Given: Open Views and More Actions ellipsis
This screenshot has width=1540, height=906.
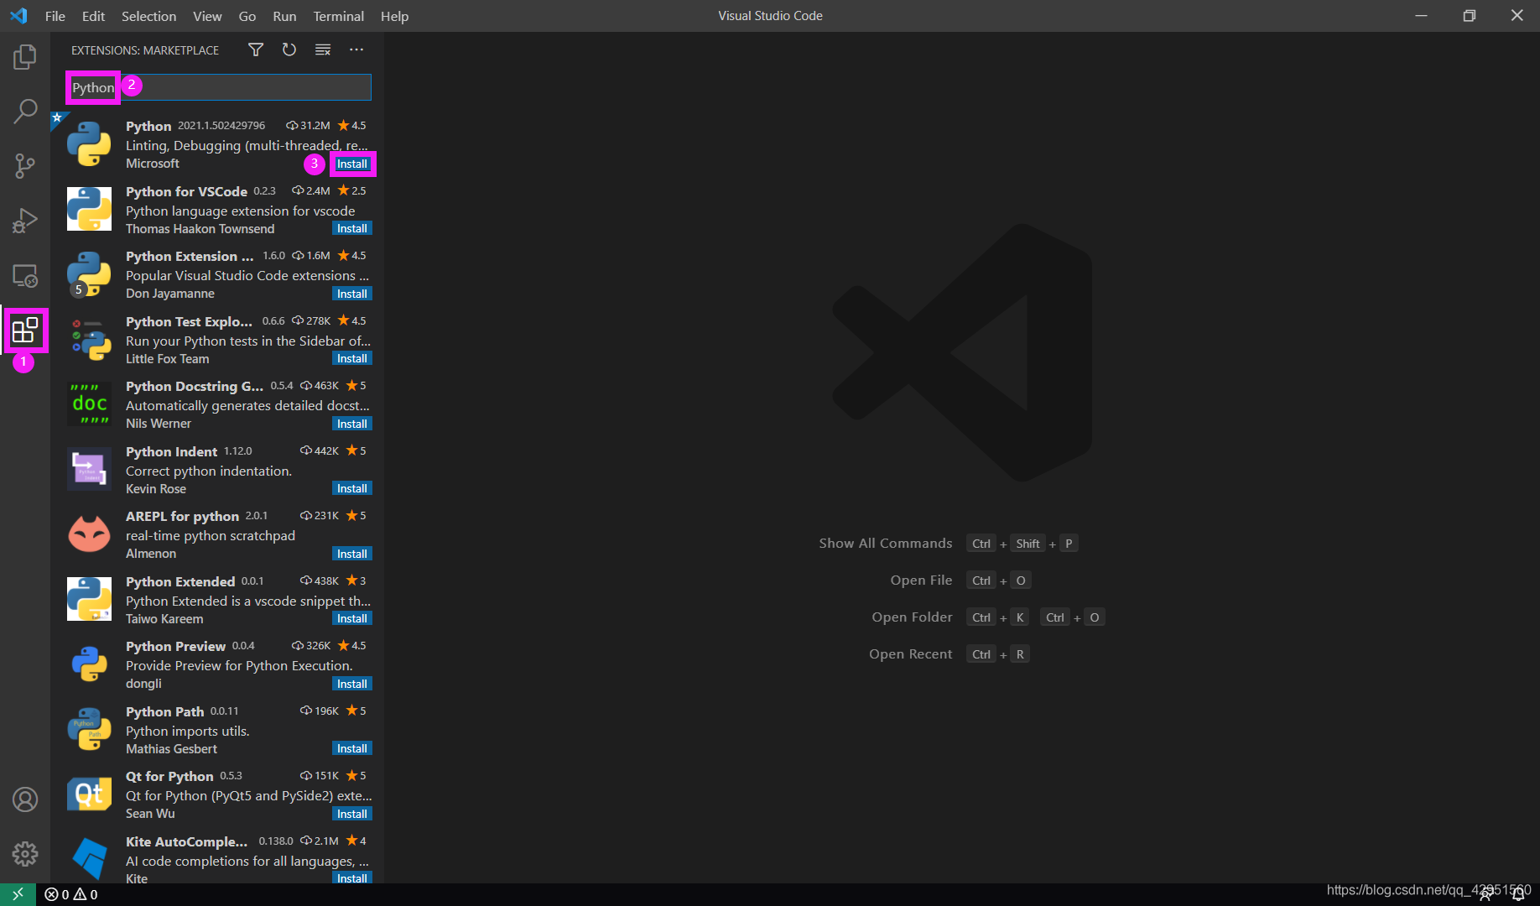Looking at the screenshot, I should 356,49.
